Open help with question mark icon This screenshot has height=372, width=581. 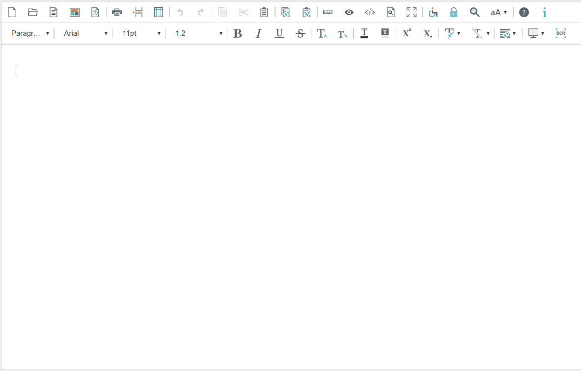pos(524,12)
